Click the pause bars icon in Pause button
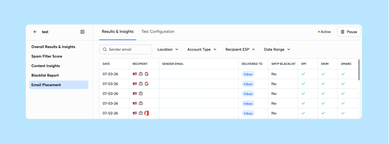Viewport: 389px width, 144px height. [343, 32]
